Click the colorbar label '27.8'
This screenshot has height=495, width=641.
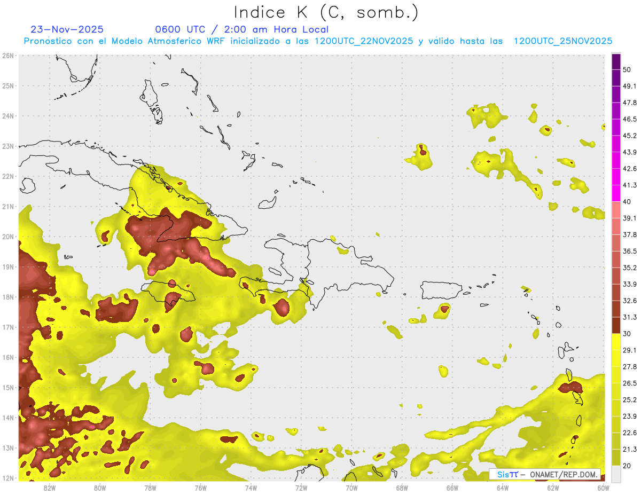click(629, 367)
